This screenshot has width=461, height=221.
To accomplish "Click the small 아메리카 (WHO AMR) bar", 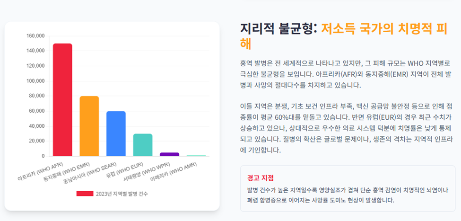I will tap(196, 156).
